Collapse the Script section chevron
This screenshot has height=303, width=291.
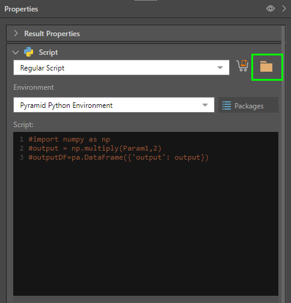coord(16,52)
